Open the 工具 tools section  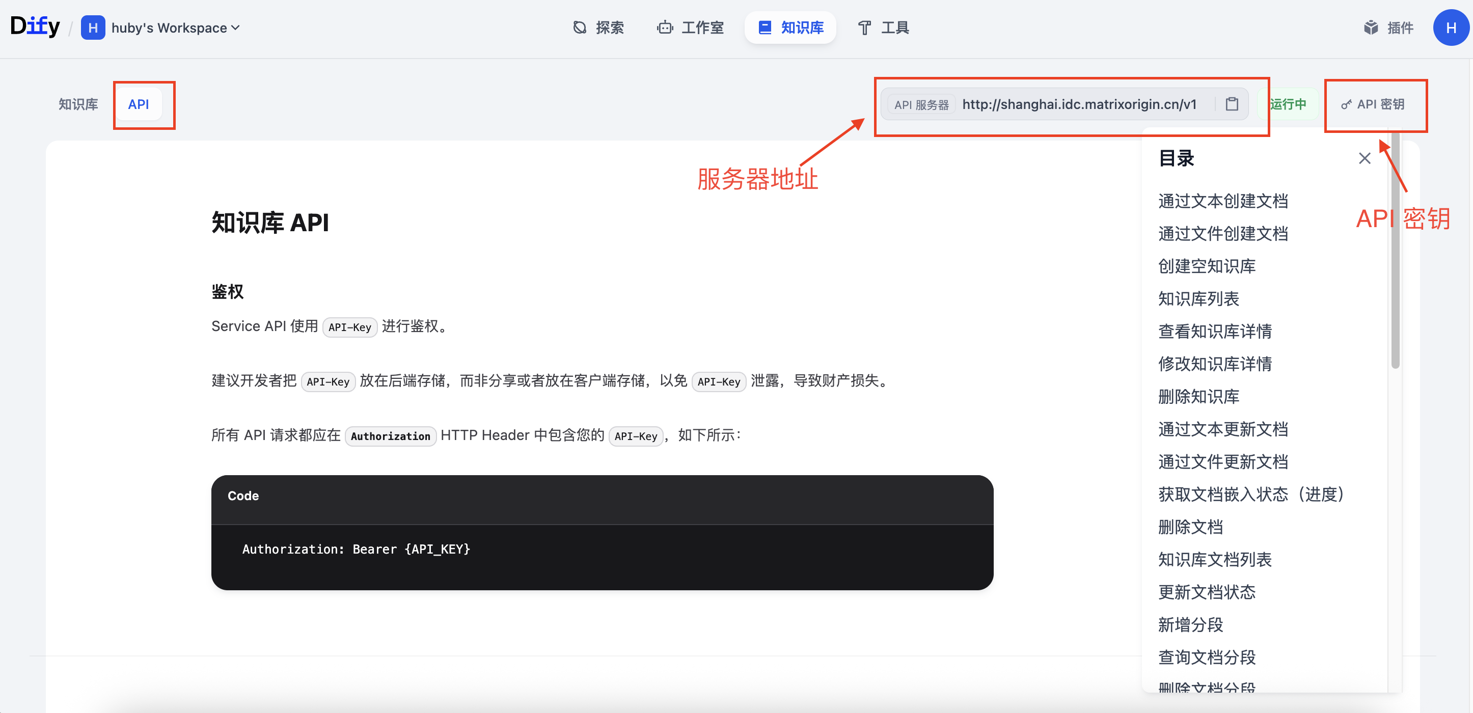pyautogui.click(x=884, y=28)
